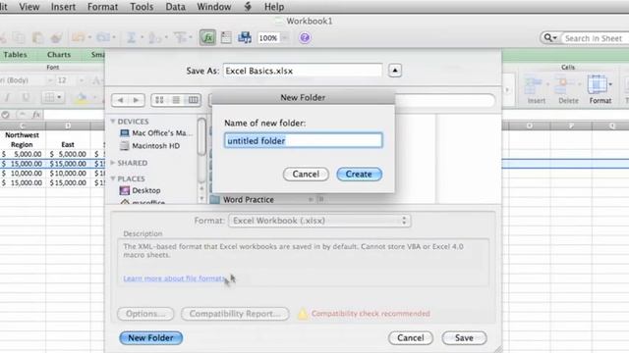Collapse the PLACES sidebar section

tap(113, 178)
